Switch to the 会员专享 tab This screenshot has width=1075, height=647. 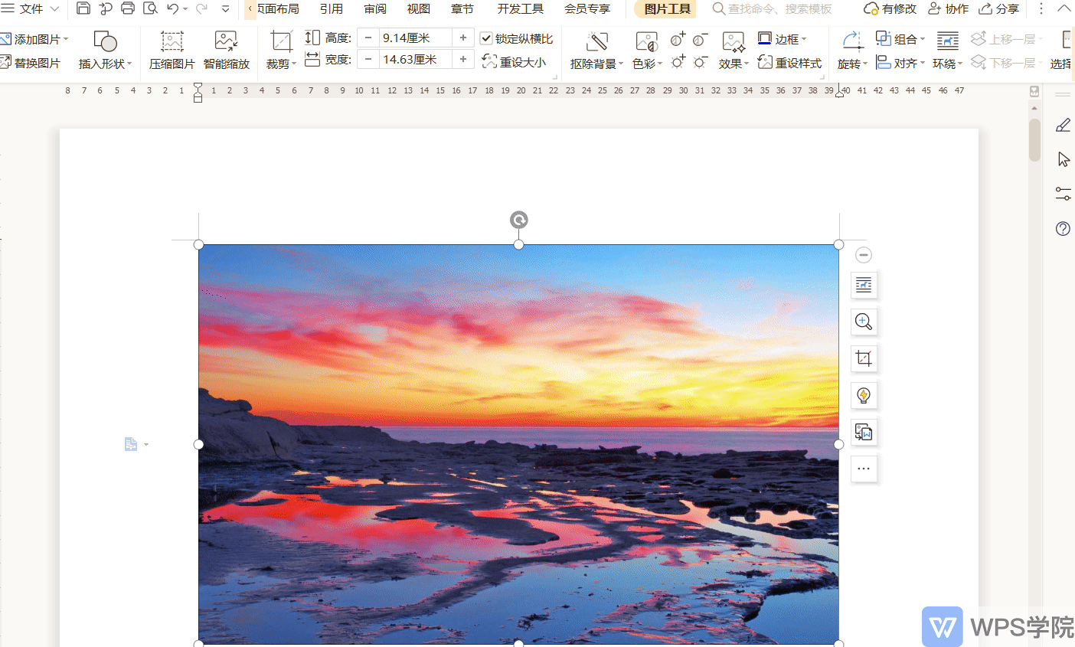(587, 8)
